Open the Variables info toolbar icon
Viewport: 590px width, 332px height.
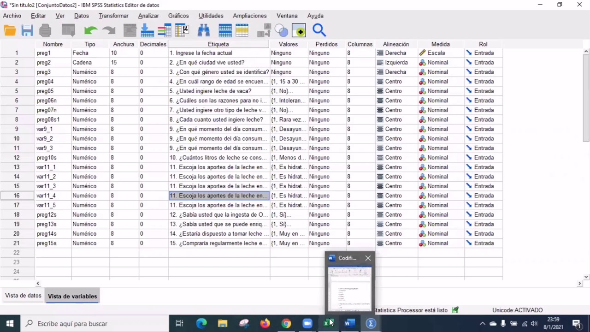coord(165,31)
